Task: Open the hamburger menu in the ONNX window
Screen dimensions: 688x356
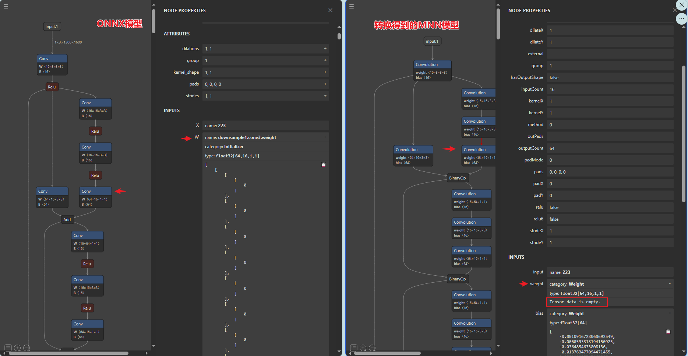Action: coord(6,6)
